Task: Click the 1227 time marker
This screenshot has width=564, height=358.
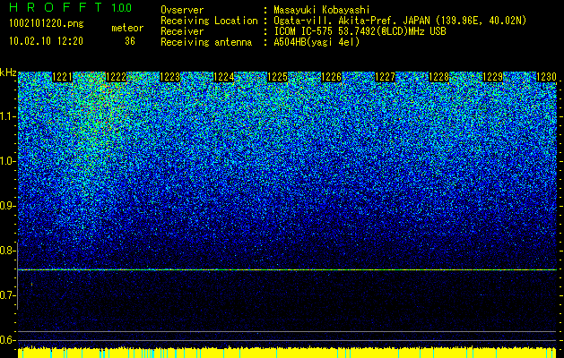Action: 385,77
